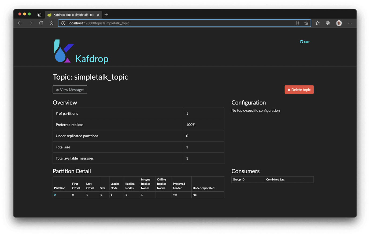
Task: Click the 'Total available messages' row label
Action: pyautogui.click(x=75, y=158)
